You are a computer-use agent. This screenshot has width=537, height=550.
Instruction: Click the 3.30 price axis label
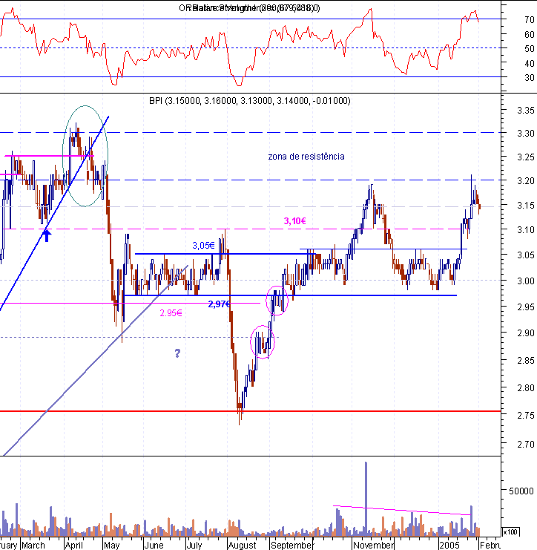coord(525,134)
